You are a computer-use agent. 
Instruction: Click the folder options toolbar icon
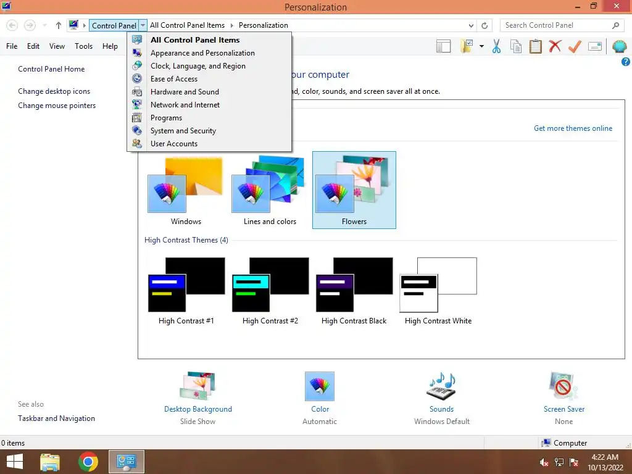point(467,46)
